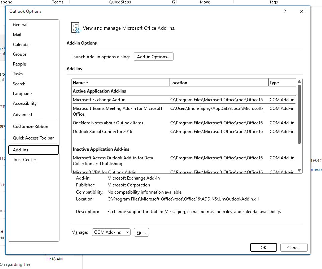The image size is (322, 269).
Task: Click the Active Application Add-ins group header
Action: (100, 91)
